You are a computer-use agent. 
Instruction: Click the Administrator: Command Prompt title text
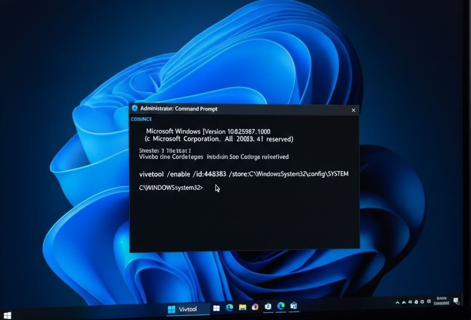tap(179, 109)
